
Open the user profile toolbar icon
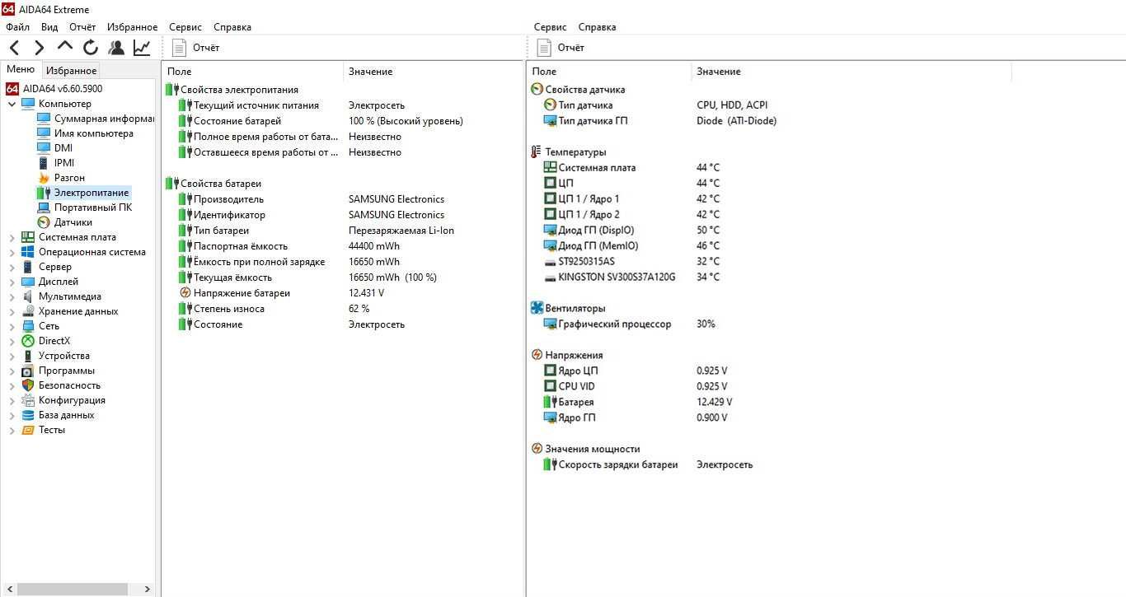pyautogui.click(x=116, y=48)
